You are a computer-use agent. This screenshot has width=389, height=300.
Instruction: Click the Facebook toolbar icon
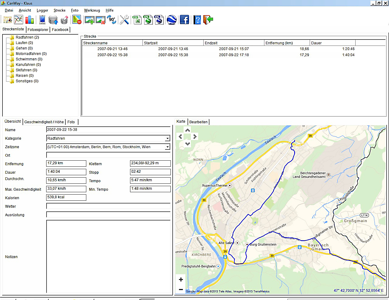184,20
